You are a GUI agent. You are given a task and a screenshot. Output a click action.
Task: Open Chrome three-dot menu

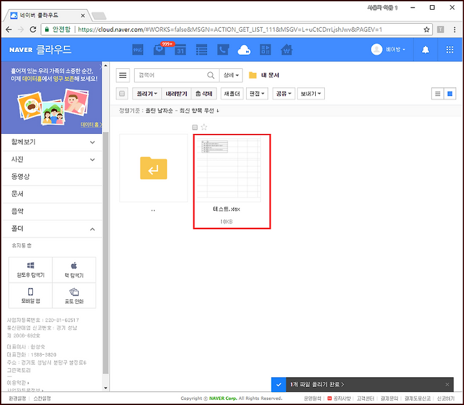[454, 29]
